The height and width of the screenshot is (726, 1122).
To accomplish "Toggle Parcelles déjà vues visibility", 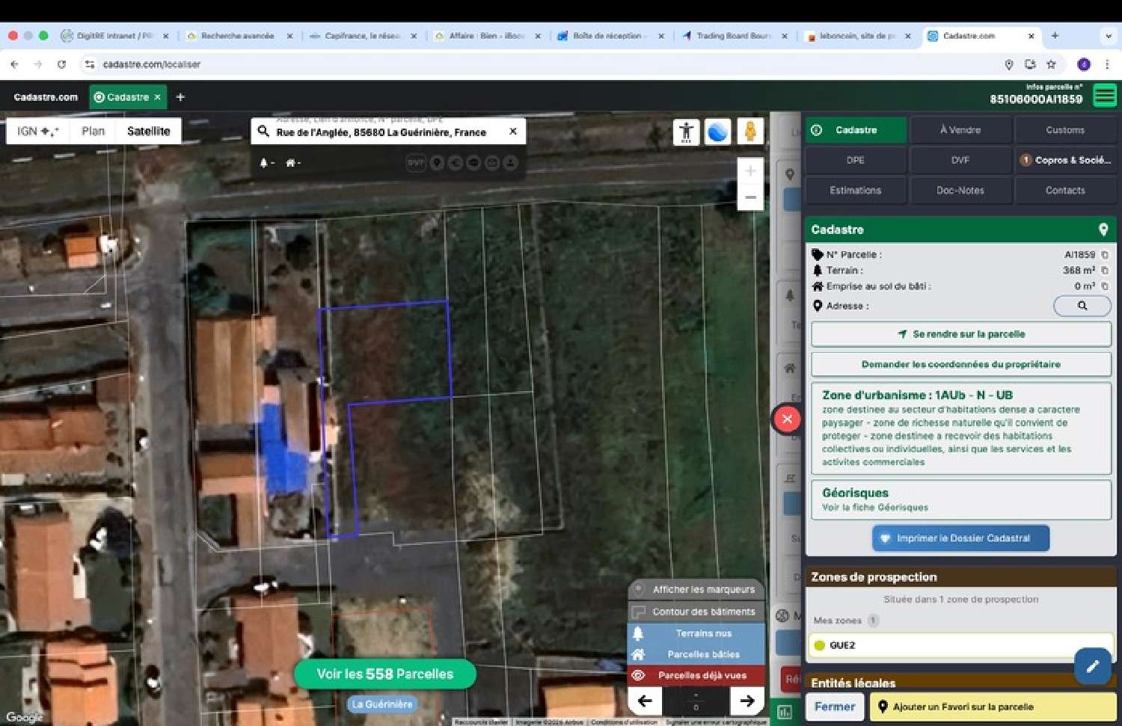I will [x=696, y=675].
